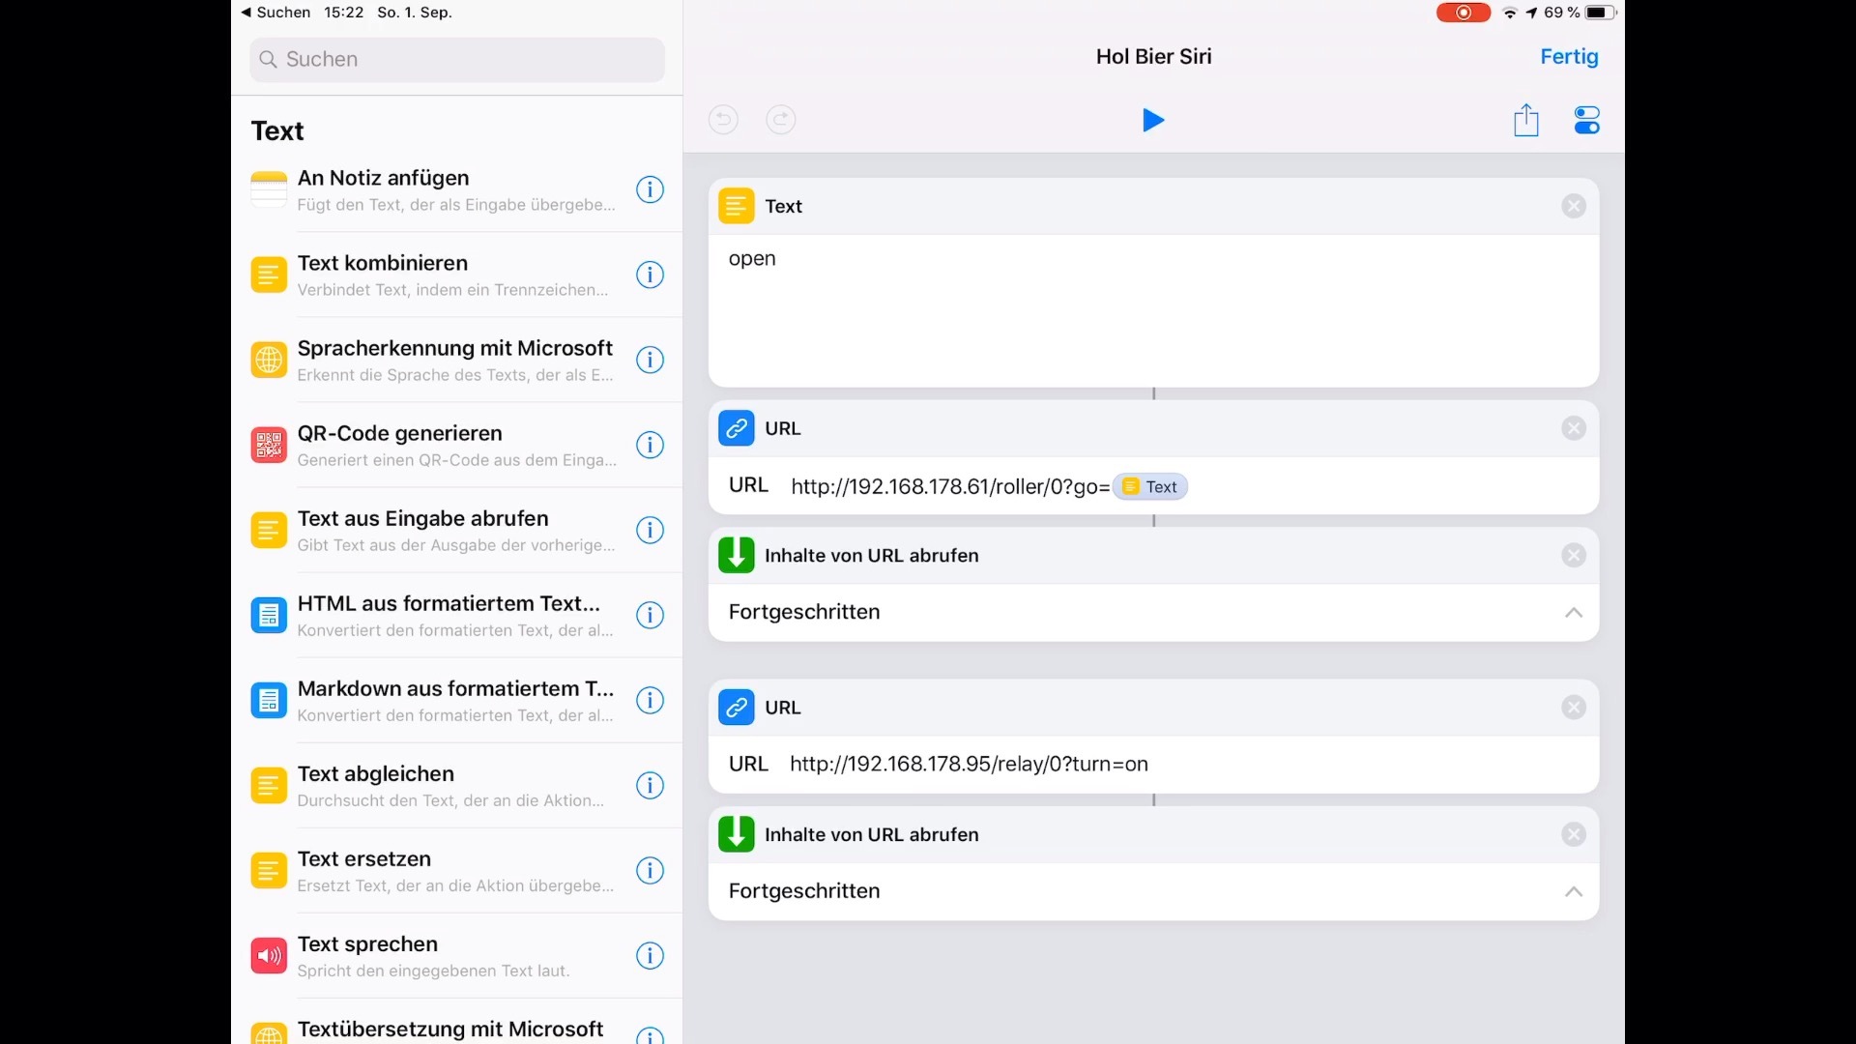Open the share sheet icon
Image resolution: width=1856 pixels, height=1044 pixels.
(1525, 120)
